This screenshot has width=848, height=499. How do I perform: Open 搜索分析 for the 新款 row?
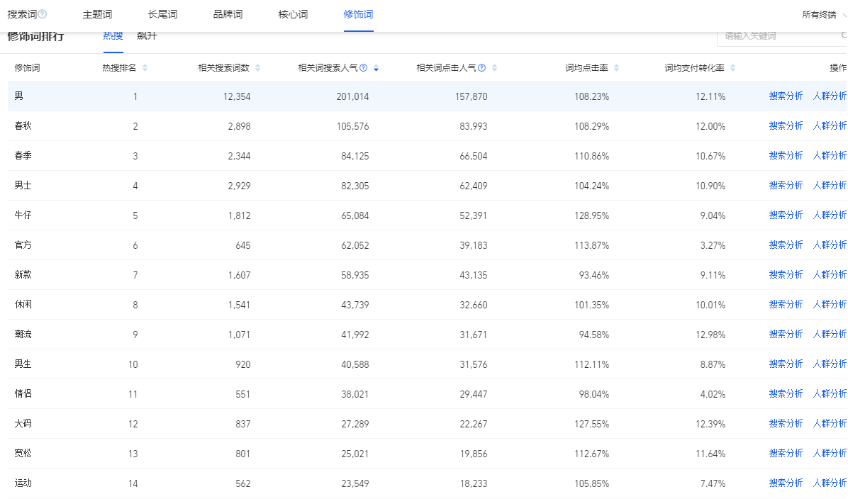[786, 274]
